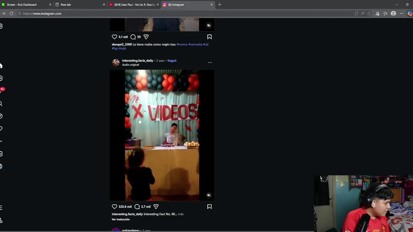This screenshot has width=413, height=232.
Task: Open interesting.facts_daily profile avatar
Action: (116, 63)
